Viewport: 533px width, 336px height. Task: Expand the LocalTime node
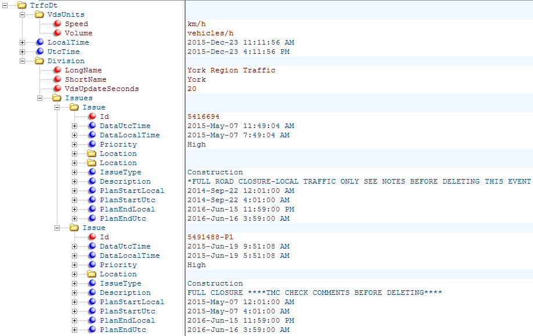point(23,42)
